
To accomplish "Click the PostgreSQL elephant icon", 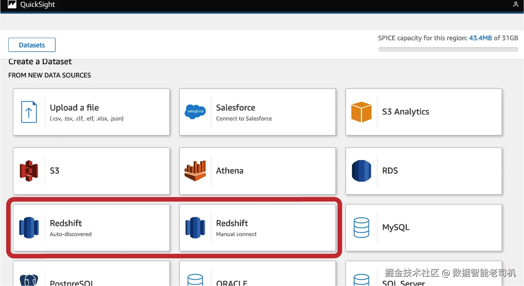I will point(29,280).
